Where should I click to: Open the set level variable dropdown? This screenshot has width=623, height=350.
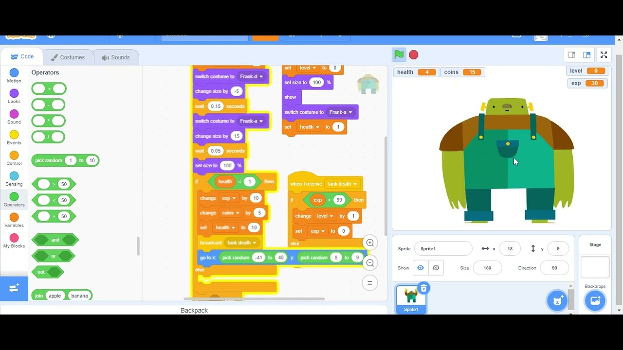pos(308,68)
